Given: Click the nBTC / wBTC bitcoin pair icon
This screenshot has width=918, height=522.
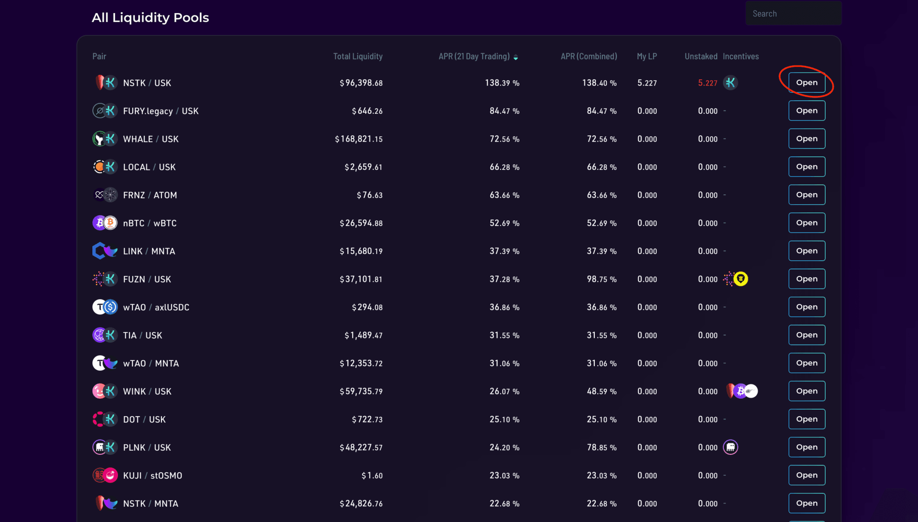Looking at the screenshot, I should pos(105,223).
